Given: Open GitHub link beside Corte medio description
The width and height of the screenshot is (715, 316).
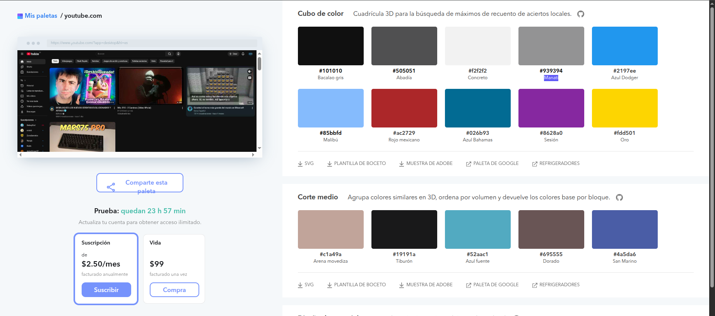Looking at the screenshot, I should [619, 197].
